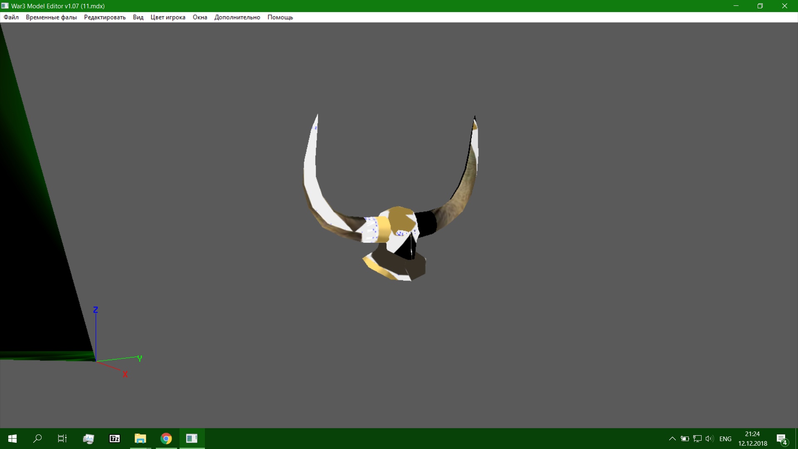The height and width of the screenshot is (449, 798).
Task: Click the War3 Model Editor title bar icon
Action: click(x=5, y=6)
